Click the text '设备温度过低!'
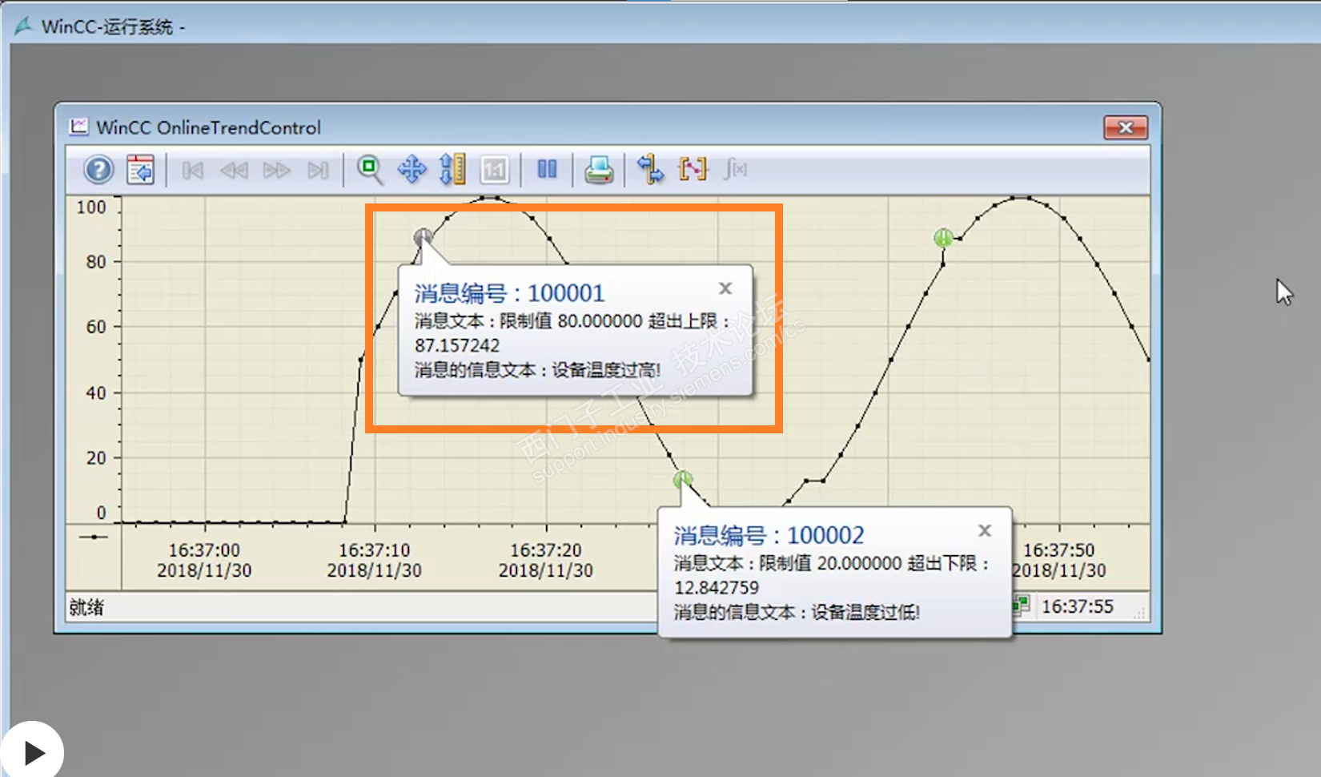Viewport: 1321px width, 777px height. [x=865, y=613]
